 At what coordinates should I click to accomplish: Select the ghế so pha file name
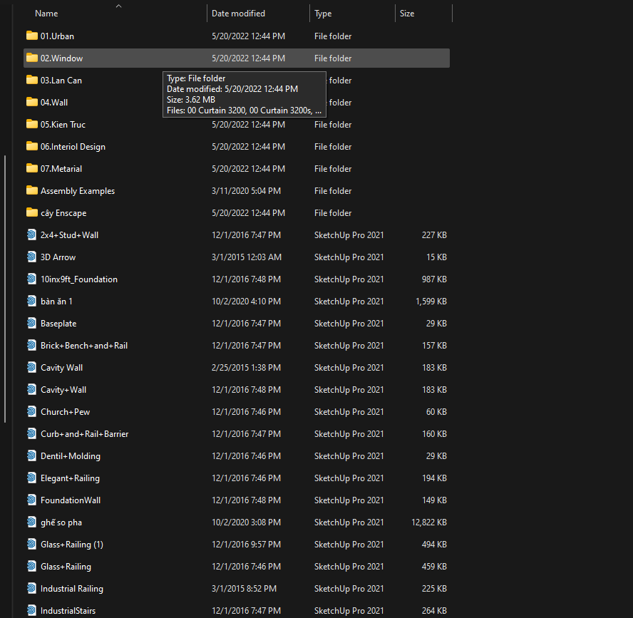tap(61, 522)
